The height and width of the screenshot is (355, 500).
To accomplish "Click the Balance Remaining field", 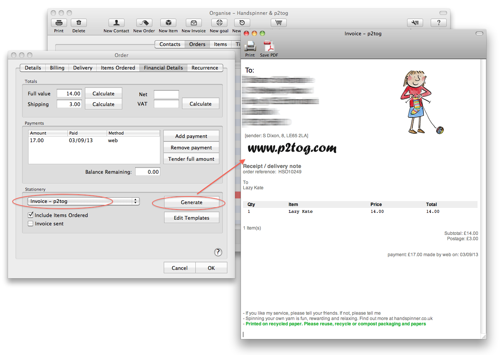I will pyautogui.click(x=148, y=171).
